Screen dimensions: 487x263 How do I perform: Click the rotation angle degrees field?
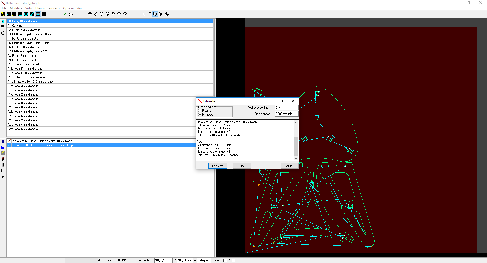(204, 260)
